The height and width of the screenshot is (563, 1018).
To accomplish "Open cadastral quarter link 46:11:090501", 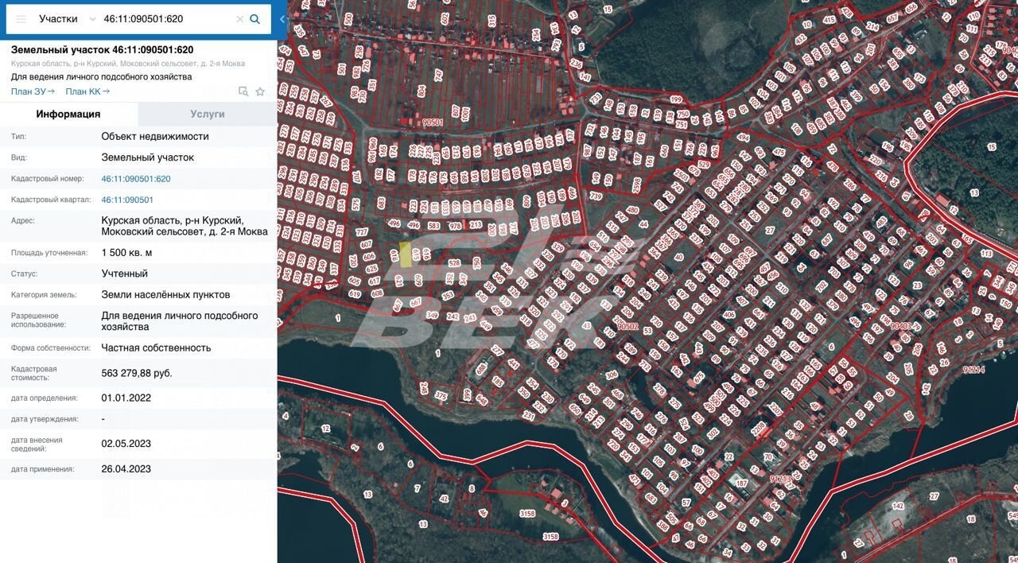I will tap(127, 200).
